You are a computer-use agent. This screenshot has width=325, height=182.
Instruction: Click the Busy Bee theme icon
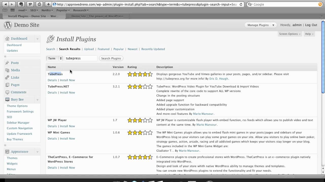(x=7, y=100)
